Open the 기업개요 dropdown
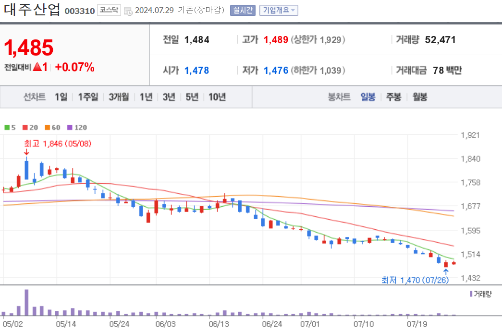Screen dimensions: 502x330 click(279, 10)
